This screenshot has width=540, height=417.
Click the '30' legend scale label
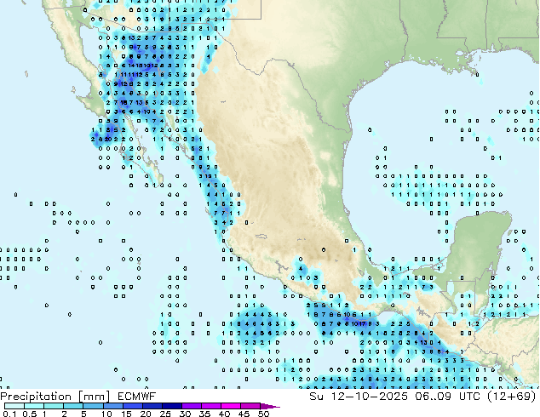pyautogui.click(x=185, y=414)
